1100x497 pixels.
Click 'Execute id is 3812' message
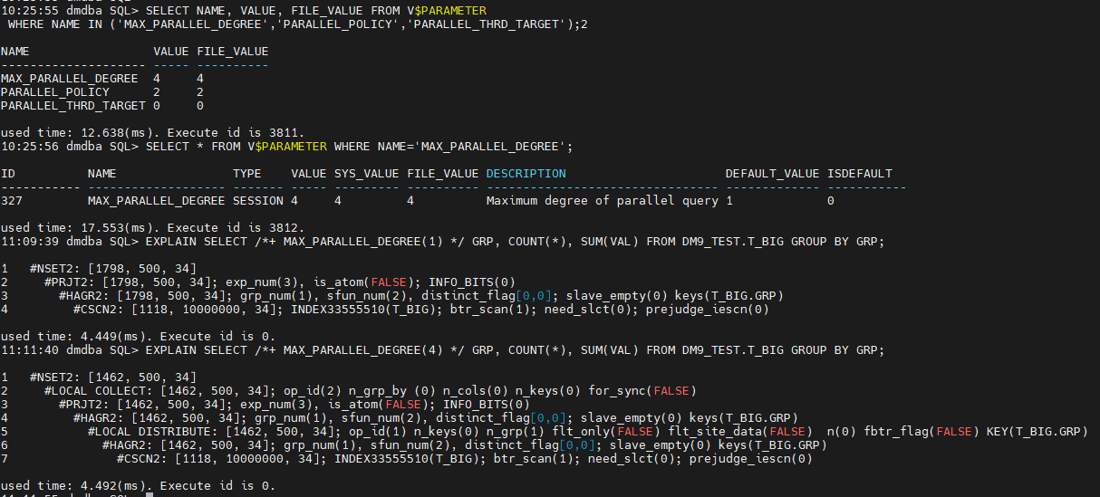[236, 227]
